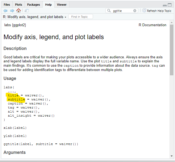175x162 pixels.
Task: Click the Refresh Help Topic button
Action: tap(157, 11)
